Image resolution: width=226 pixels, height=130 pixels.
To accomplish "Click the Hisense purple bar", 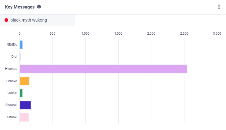I will pos(103,69).
